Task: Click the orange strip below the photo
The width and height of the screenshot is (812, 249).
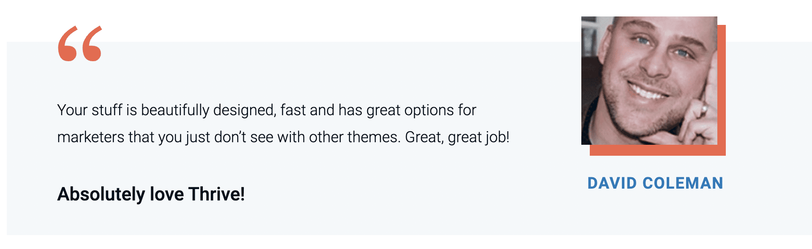Action: [x=657, y=150]
